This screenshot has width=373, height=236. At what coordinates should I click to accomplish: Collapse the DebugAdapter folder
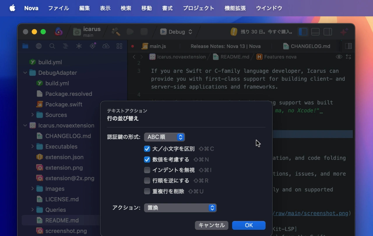click(x=25, y=73)
